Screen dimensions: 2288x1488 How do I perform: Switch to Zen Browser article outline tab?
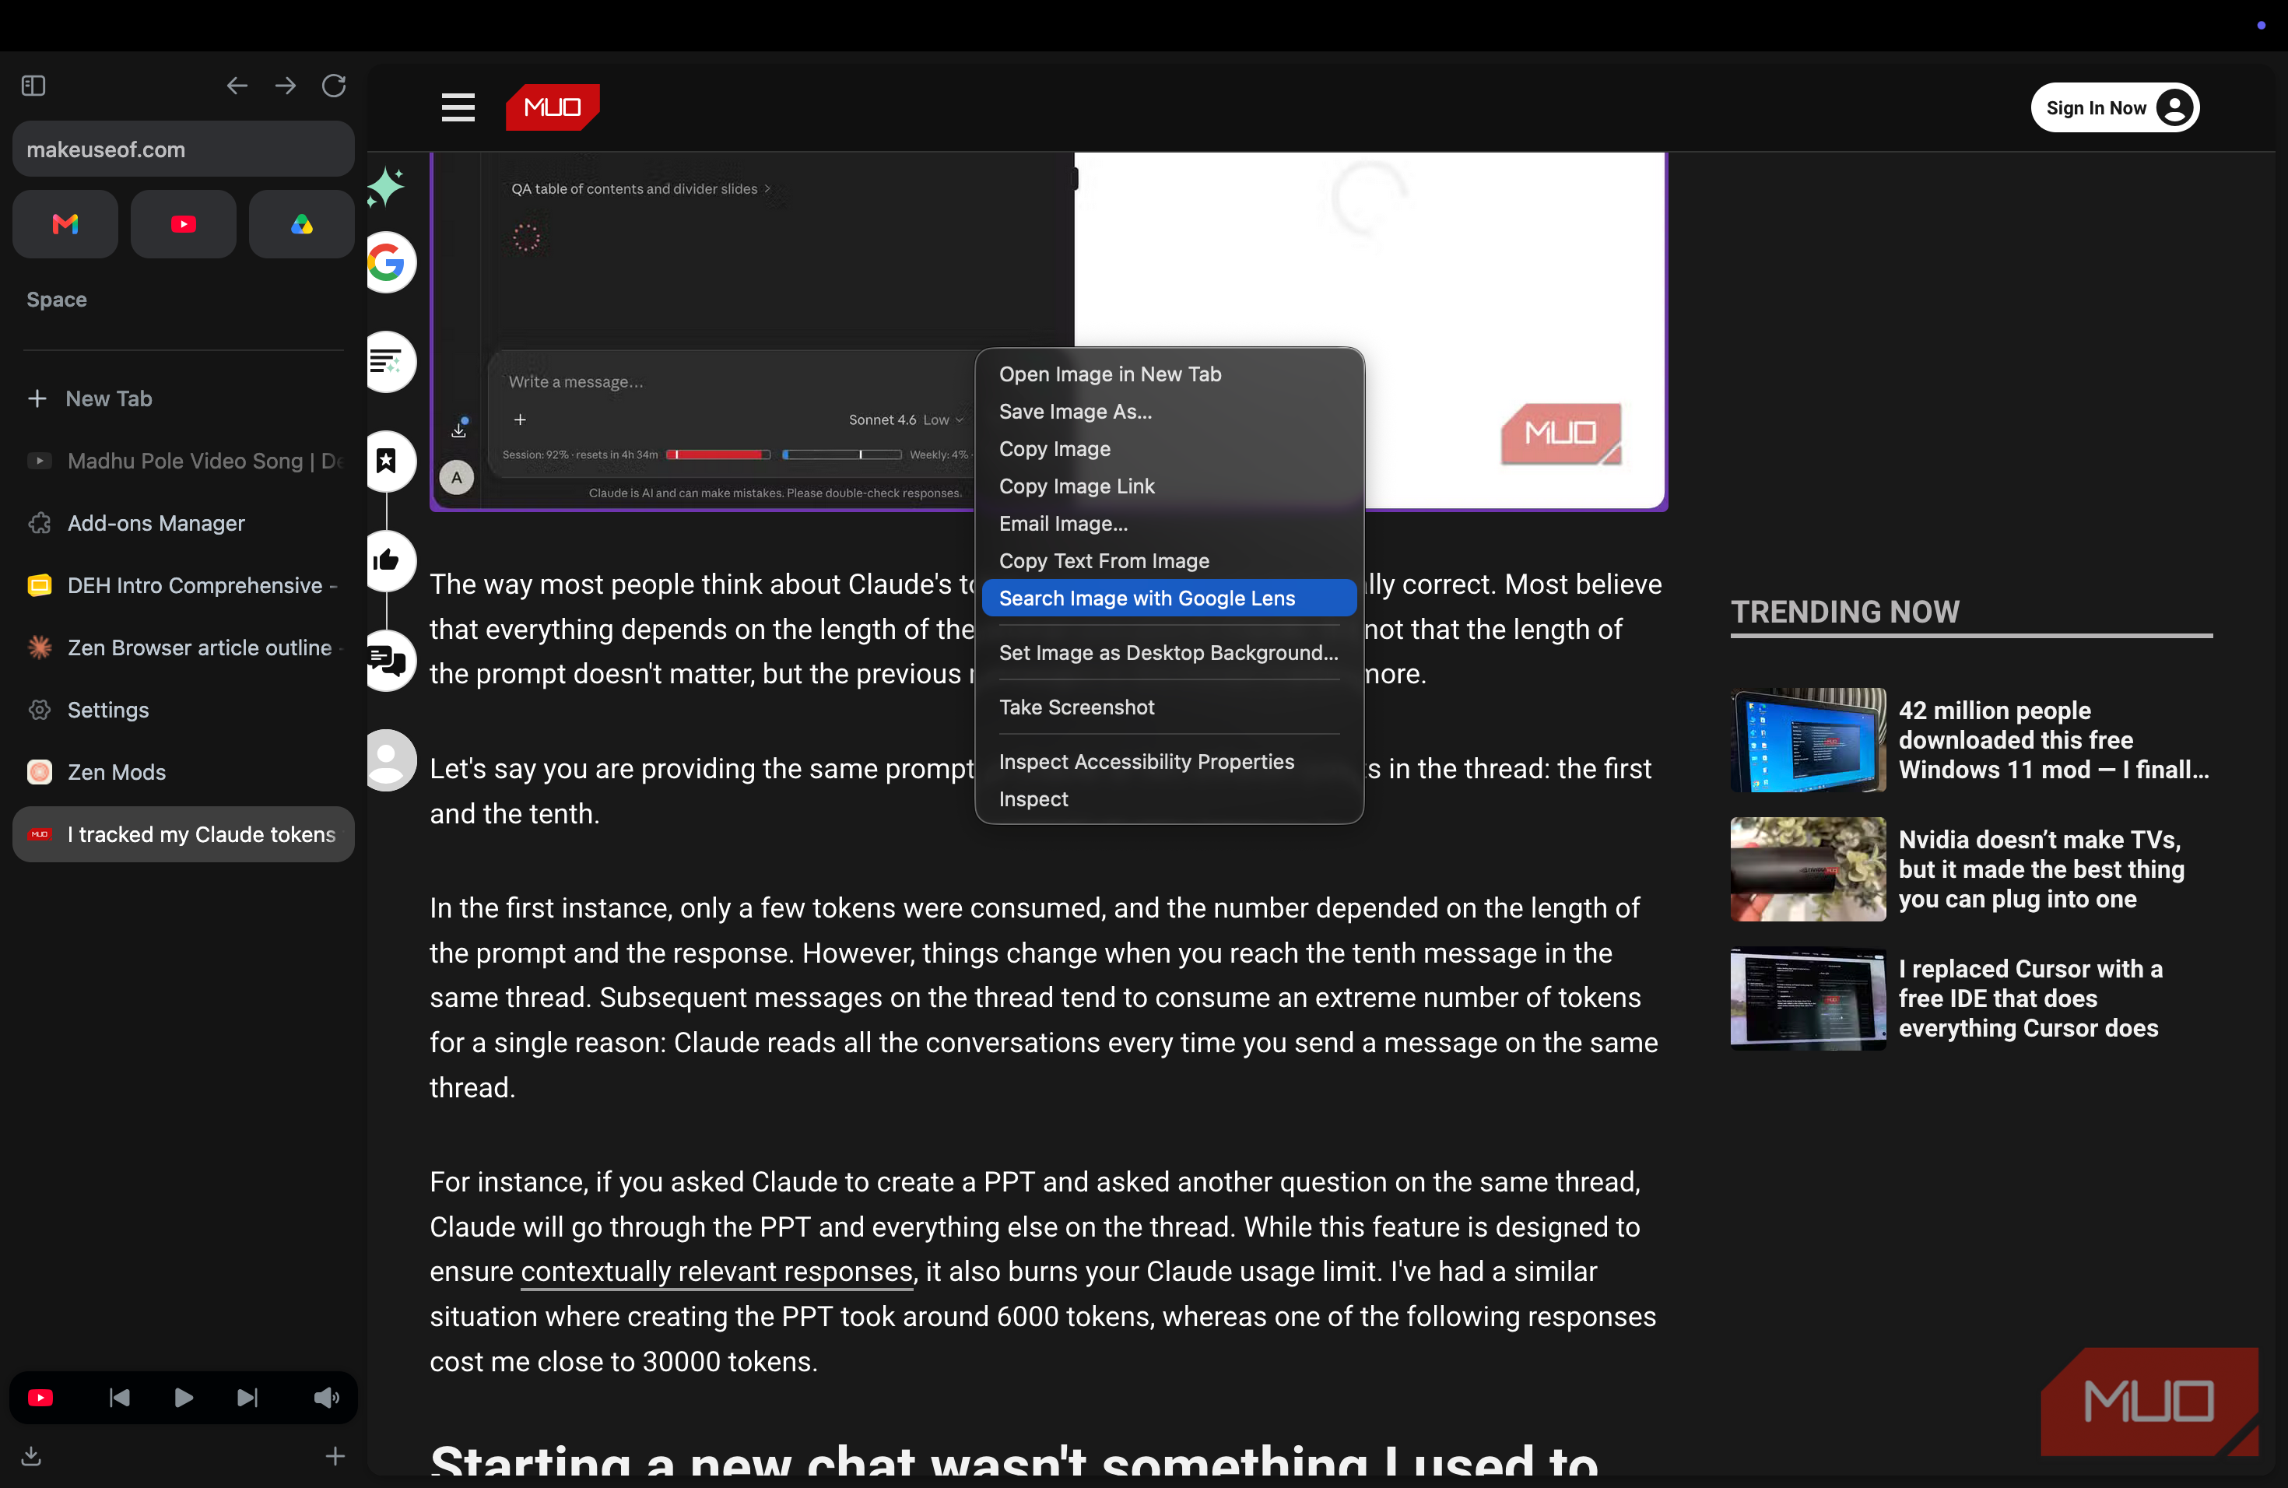[x=184, y=647]
